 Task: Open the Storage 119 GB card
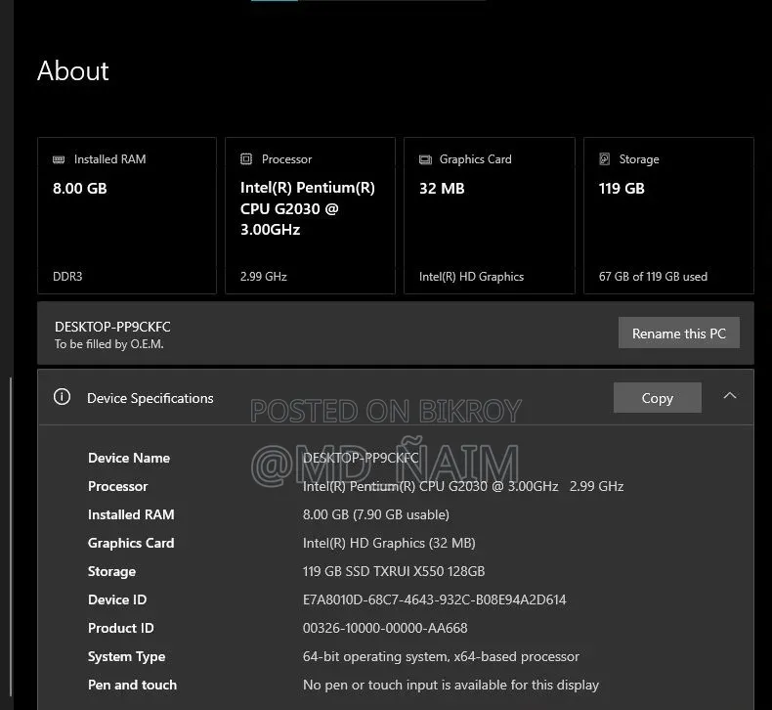pyautogui.click(x=668, y=216)
